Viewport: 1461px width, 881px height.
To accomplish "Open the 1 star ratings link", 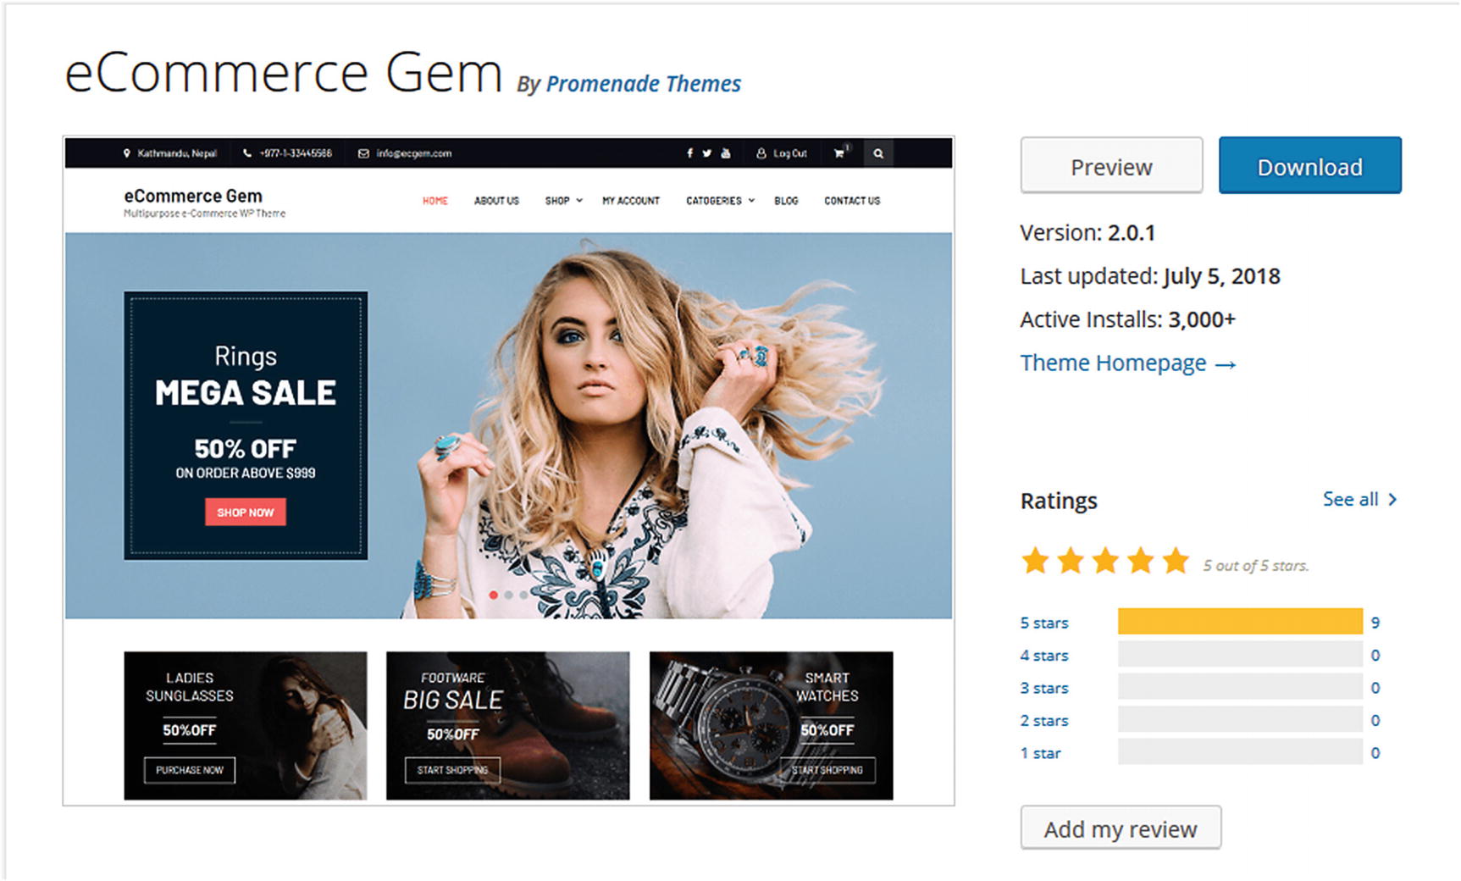I will (1040, 753).
